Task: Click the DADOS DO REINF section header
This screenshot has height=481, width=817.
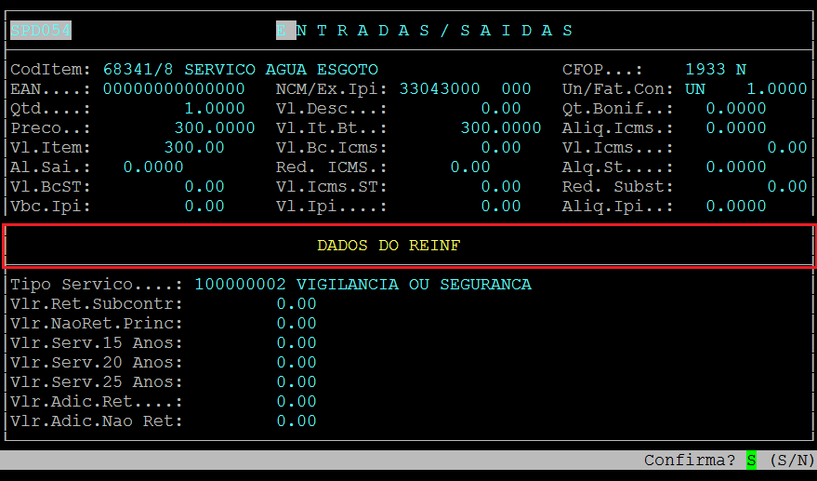Action: [x=389, y=246]
